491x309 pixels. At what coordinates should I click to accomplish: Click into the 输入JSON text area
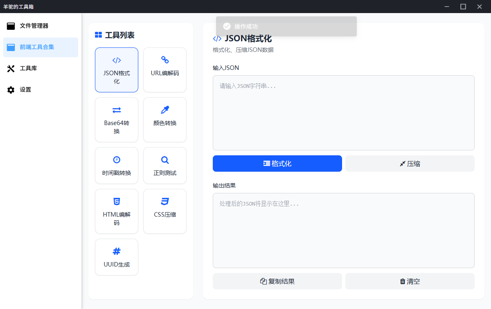pos(344,113)
